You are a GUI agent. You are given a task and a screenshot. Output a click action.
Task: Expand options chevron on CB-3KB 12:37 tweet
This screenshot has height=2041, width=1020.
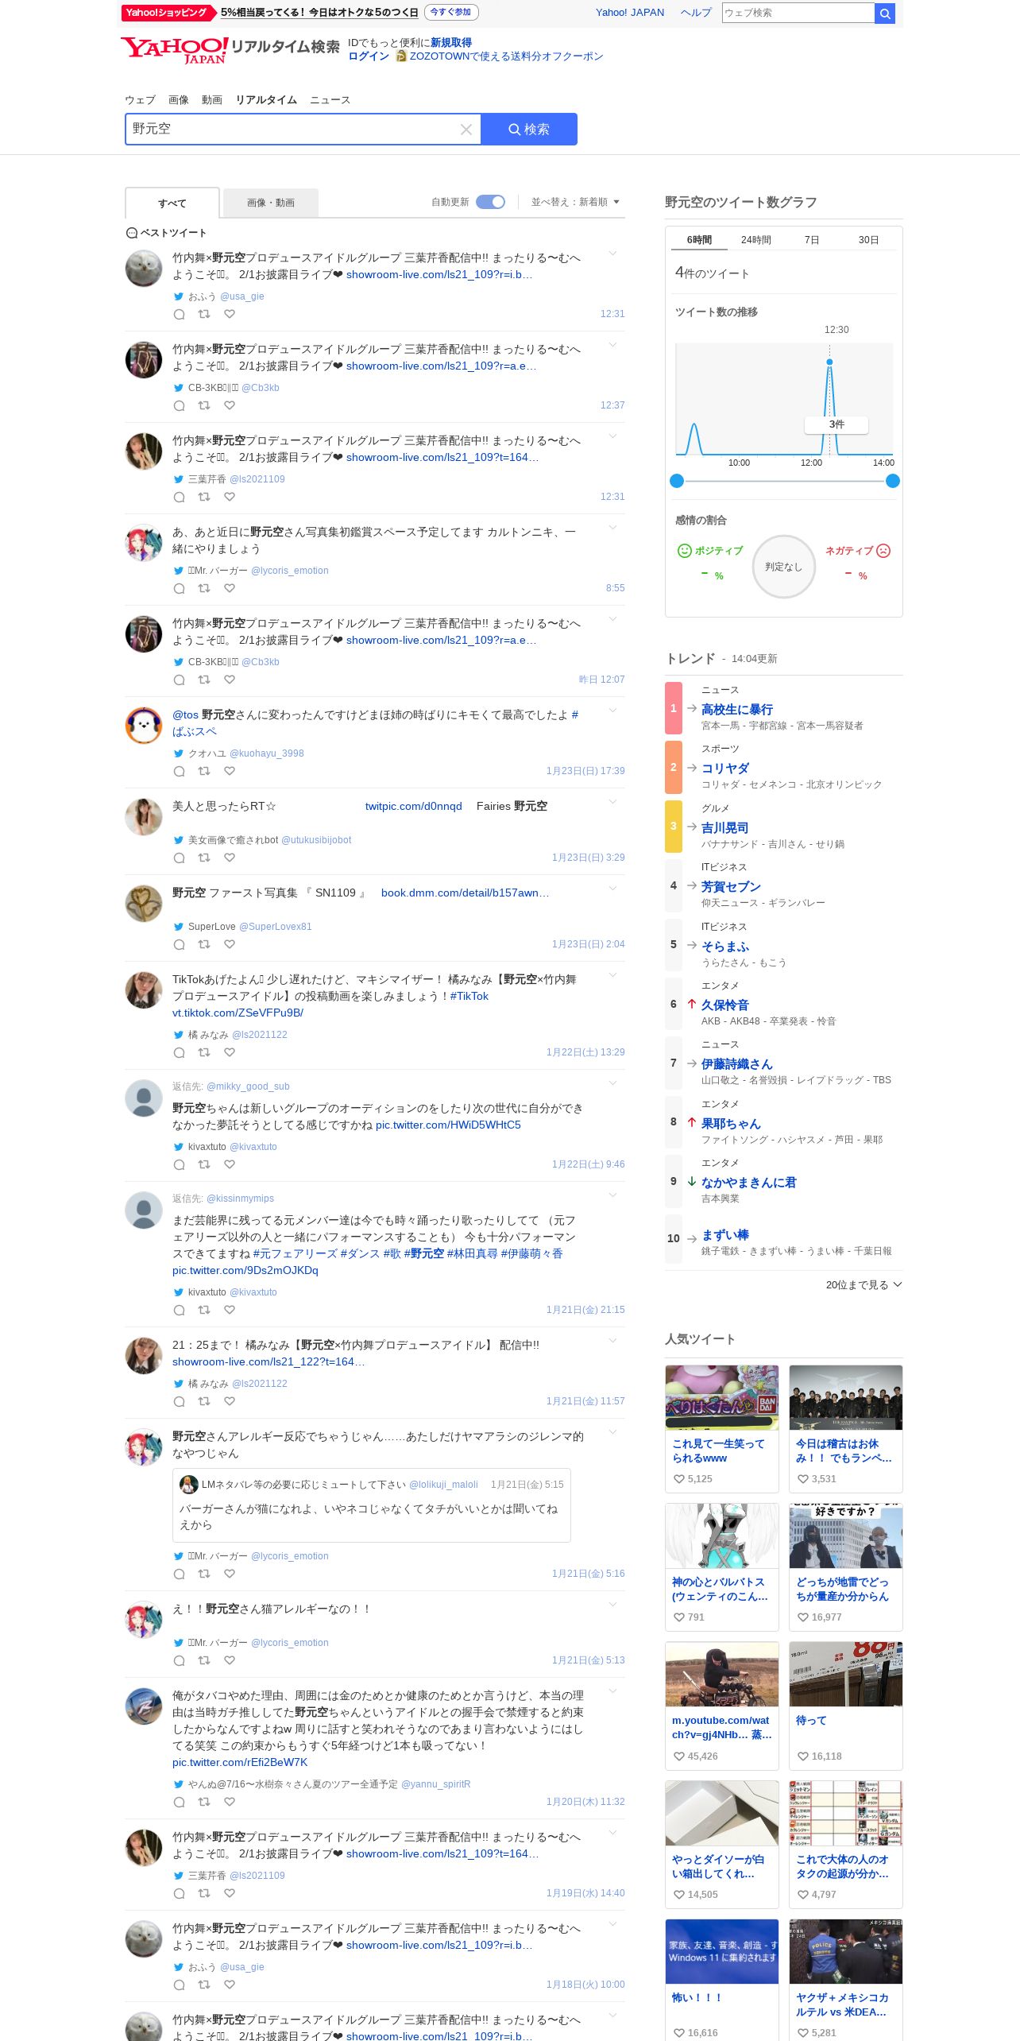click(612, 345)
